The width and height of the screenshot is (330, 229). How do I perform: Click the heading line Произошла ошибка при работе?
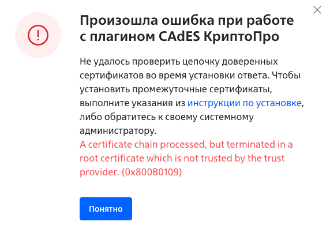(187, 20)
